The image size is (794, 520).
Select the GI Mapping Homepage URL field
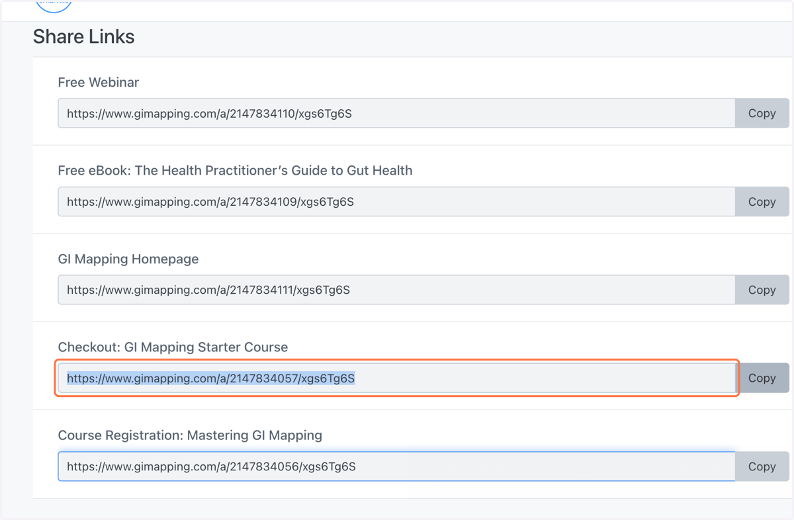[x=396, y=290]
